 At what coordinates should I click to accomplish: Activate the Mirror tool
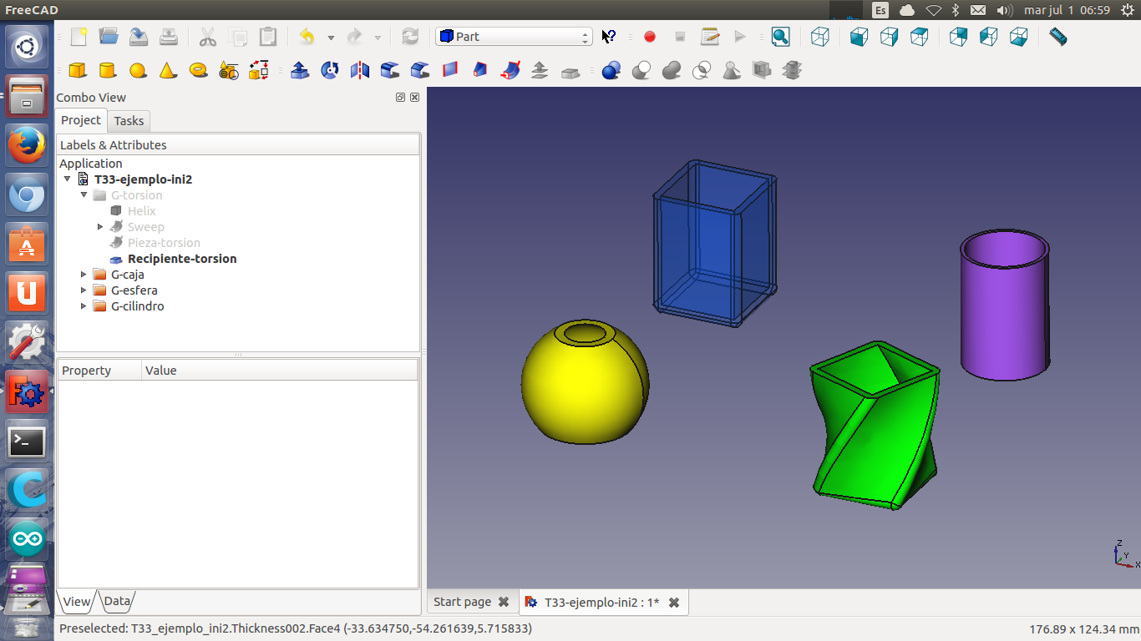[360, 71]
